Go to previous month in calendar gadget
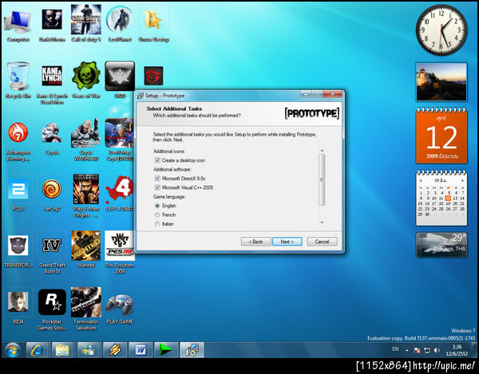This screenshot has width=479, height=374. [421, 180]
